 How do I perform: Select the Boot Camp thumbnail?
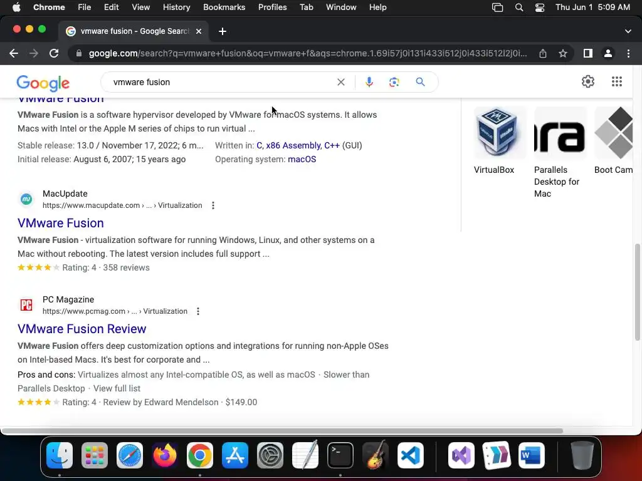pos(614,133)
